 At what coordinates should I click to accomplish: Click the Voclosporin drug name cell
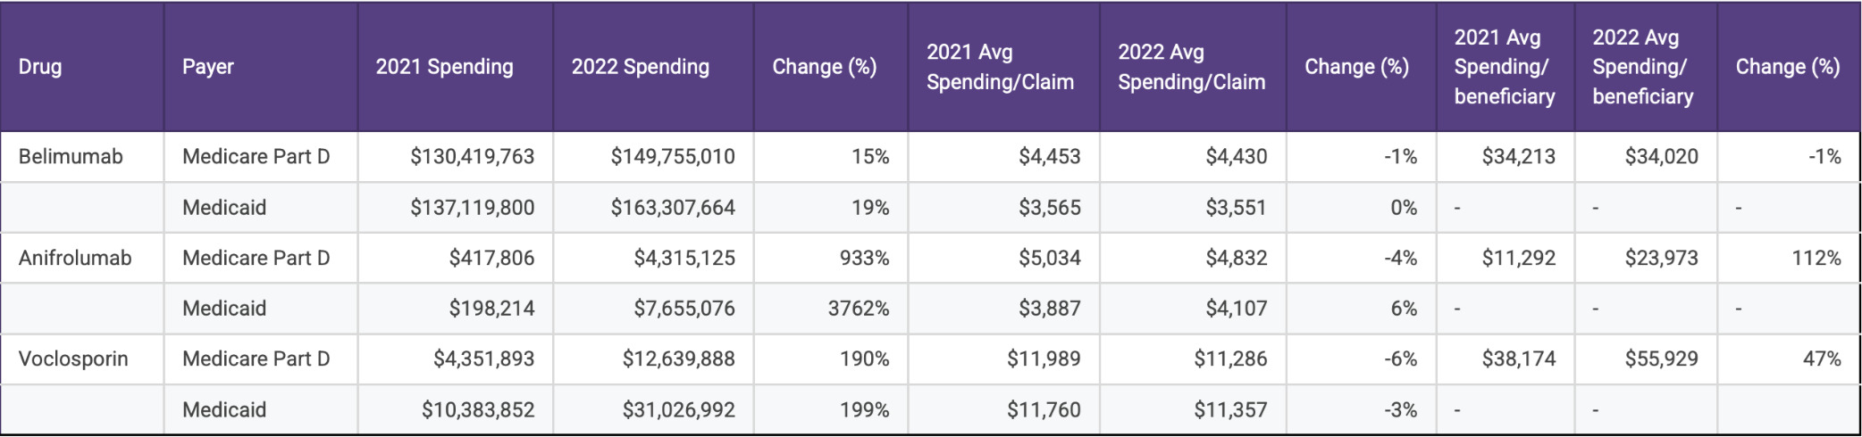pos(73,359)
